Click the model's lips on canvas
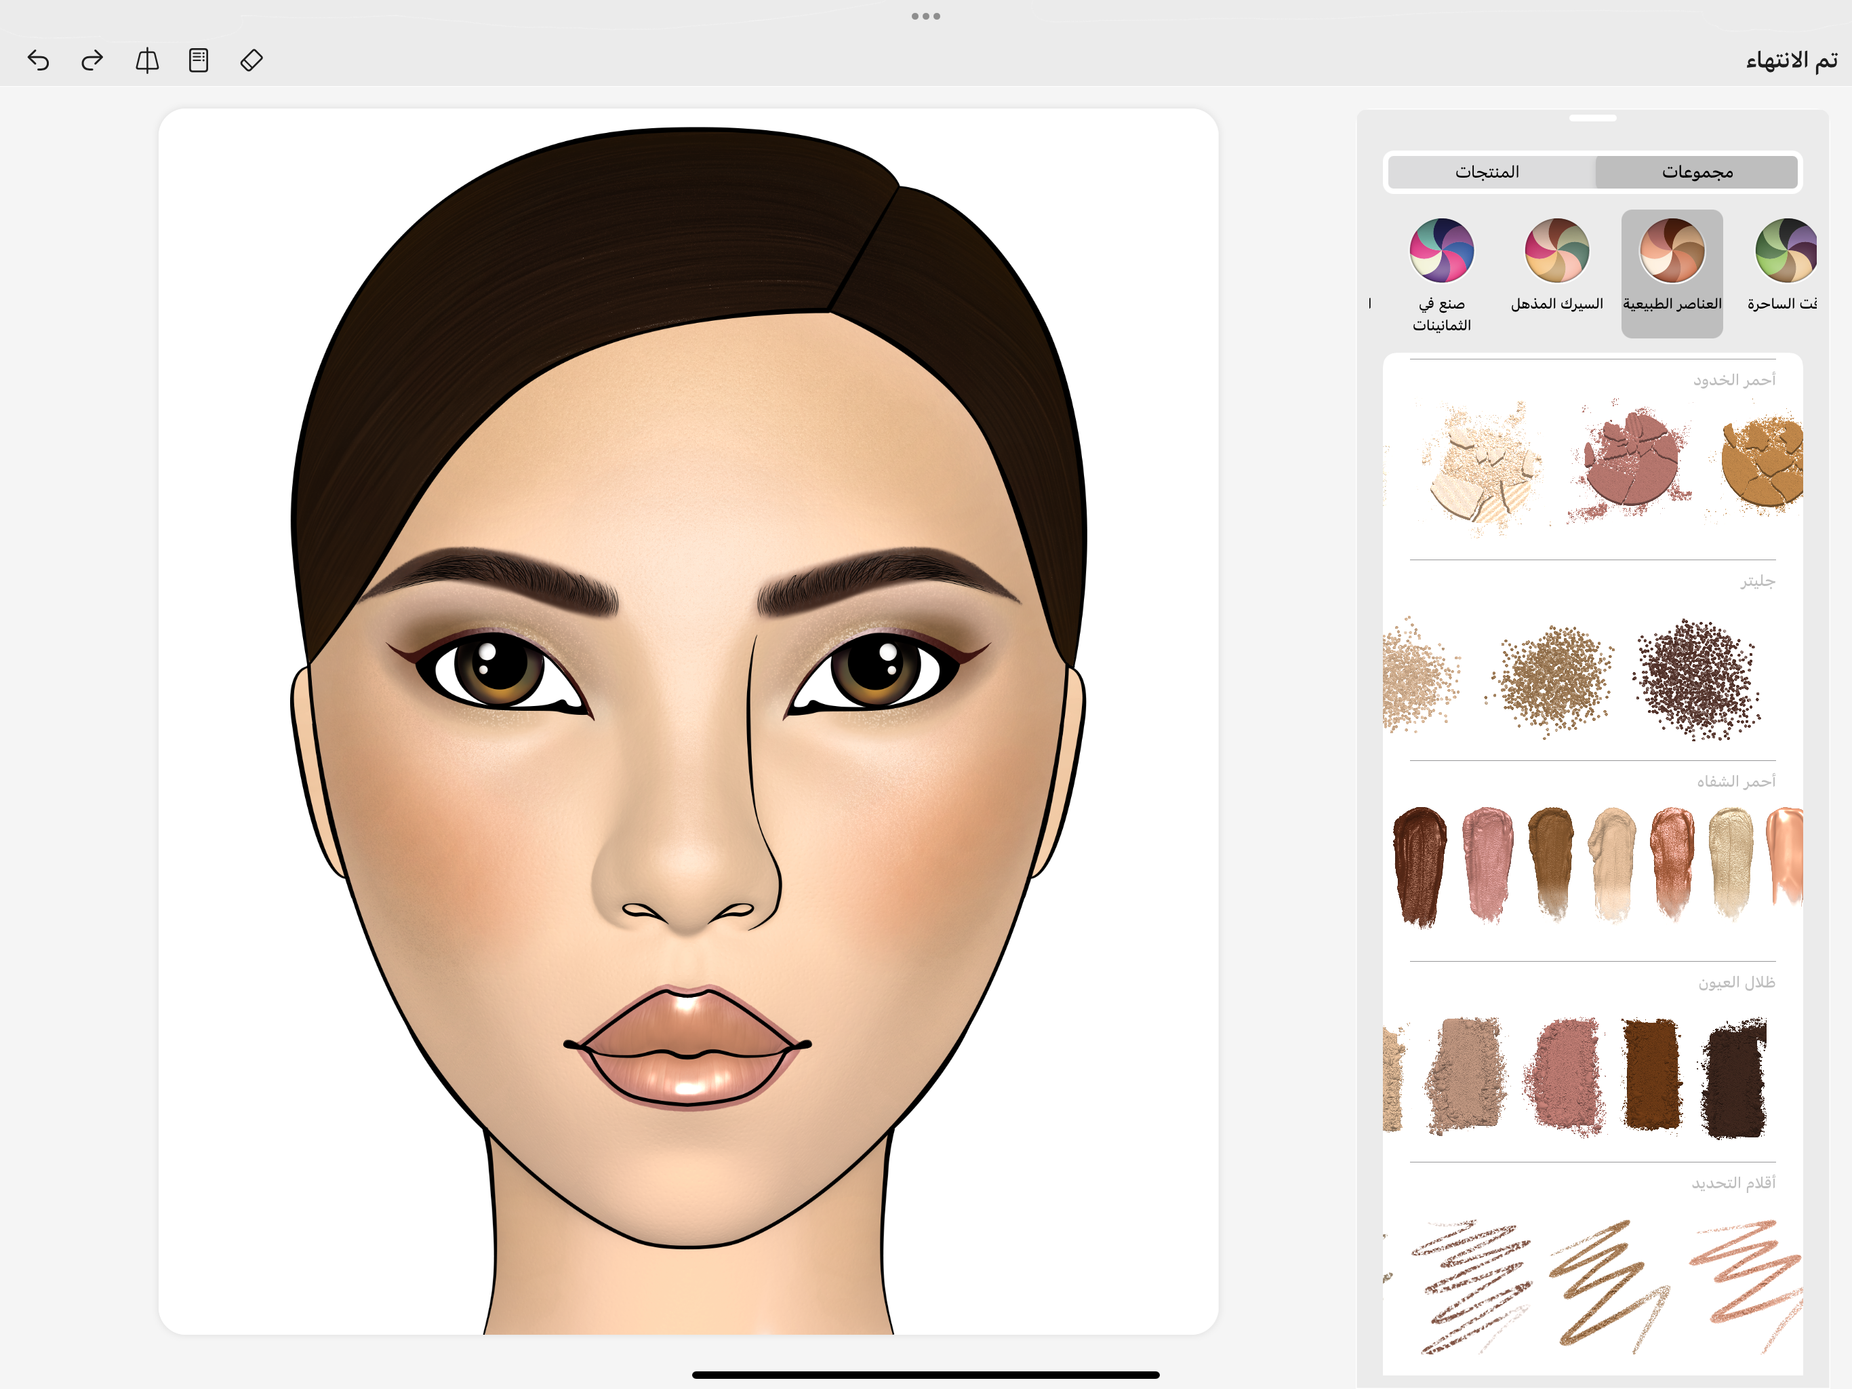The height and width of the screenshot is (1389, 1852). 688,1047
